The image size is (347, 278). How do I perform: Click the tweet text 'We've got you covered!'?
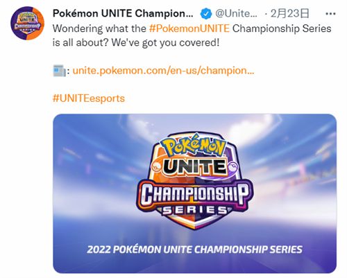pyautogui.click(x=165, y=42)
